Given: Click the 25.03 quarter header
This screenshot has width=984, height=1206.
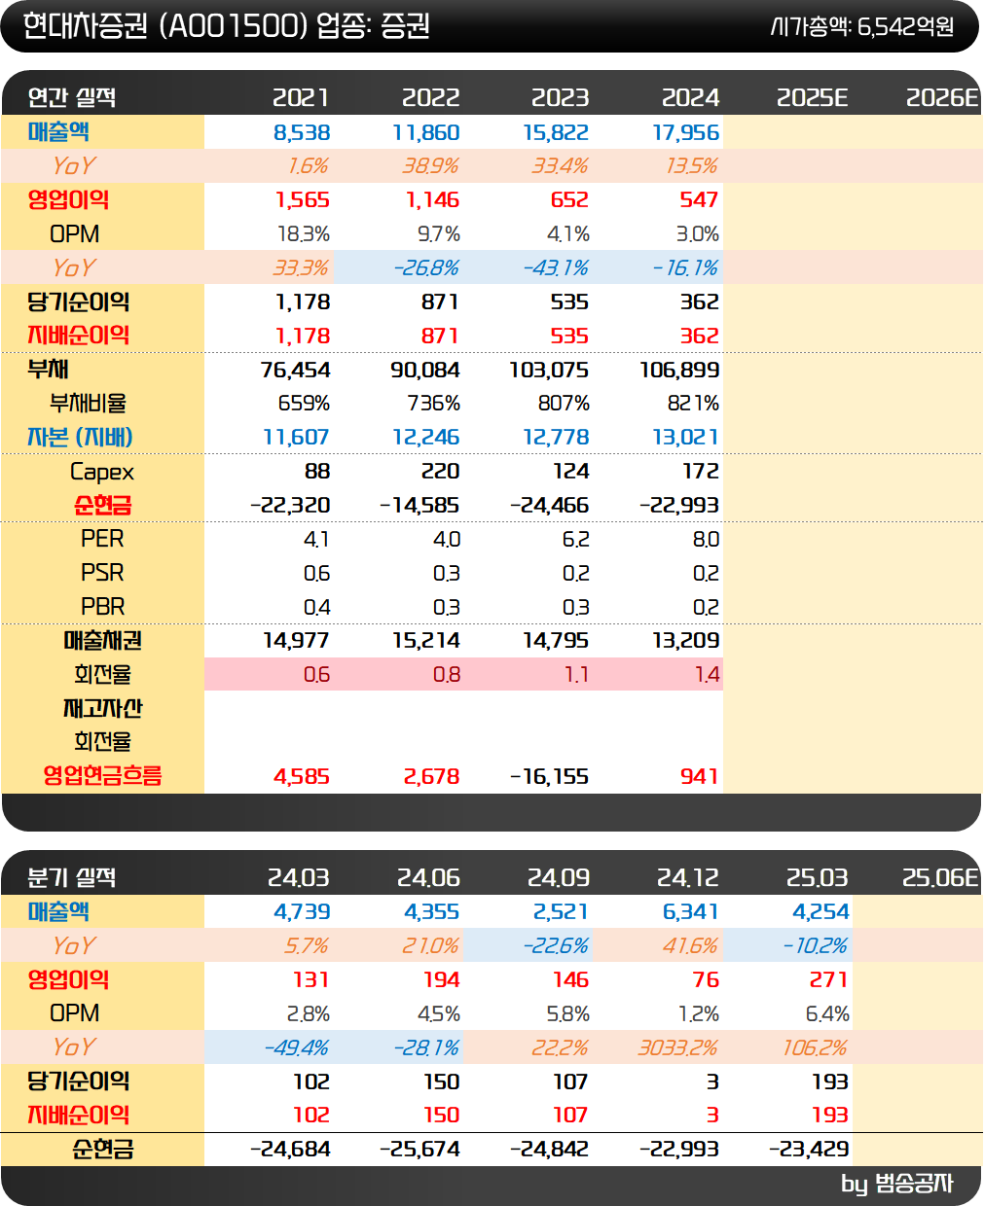Looking at the screenshot, I should 818,877.
